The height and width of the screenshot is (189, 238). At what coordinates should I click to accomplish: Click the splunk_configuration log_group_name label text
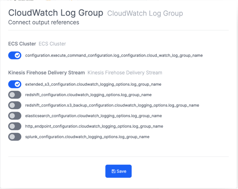pyautogui.click(x=87, y=137)
